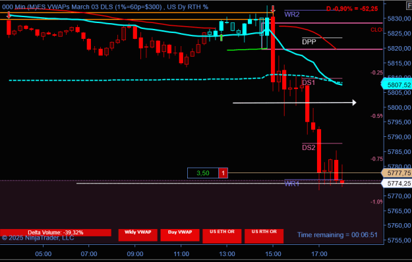Click the cyan 5807,52 VWAP price marker
The height and width of the screenshot is (262, 412).
point(396,85)
